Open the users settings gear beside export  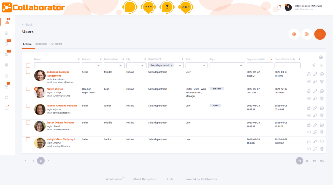[294, 34]
